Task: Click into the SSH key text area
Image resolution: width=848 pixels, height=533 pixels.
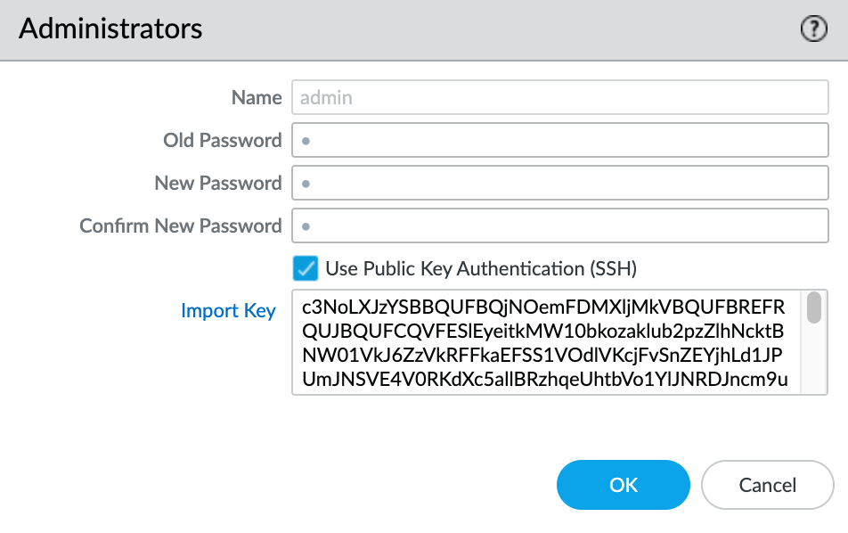Action: click(x=552, y=343)
